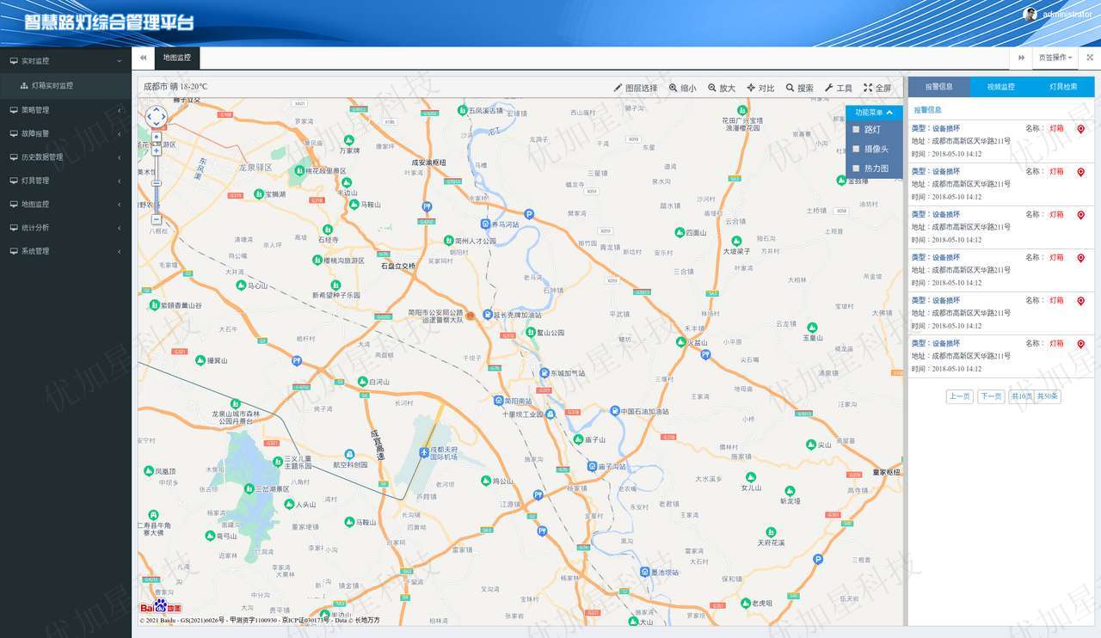Screen dimensions: 1101x638
Task: Enable the 路灯 layer checkbox
Action: (x=856, y=130)
